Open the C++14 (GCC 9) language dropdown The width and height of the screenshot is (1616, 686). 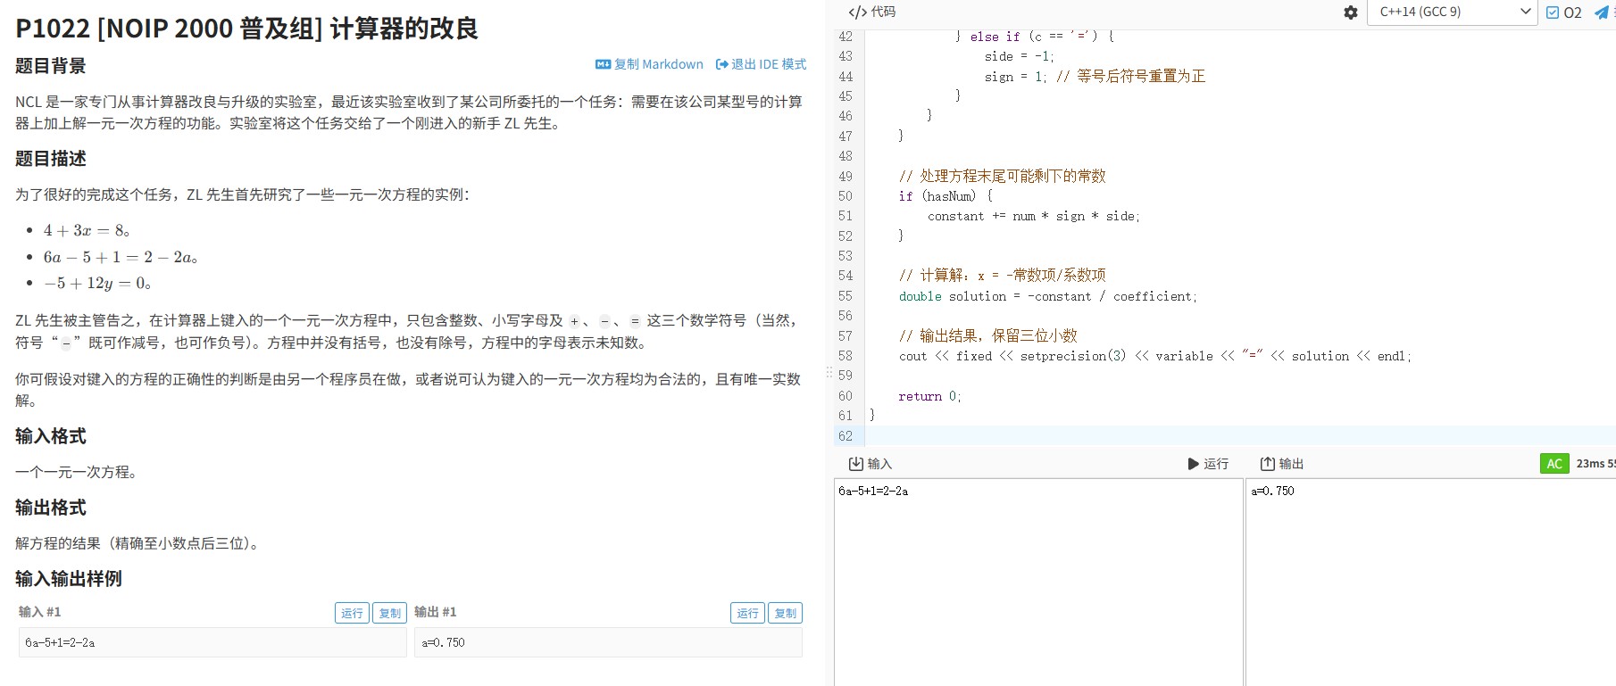[x=1453, y=12]
